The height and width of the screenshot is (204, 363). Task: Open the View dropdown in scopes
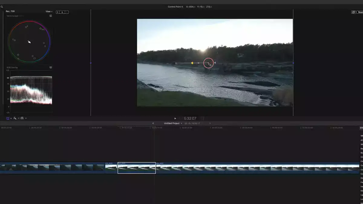point(49,11)
